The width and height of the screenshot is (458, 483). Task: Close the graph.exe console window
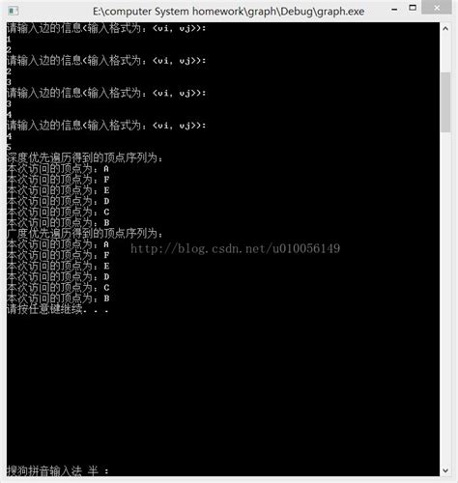(x=437, y=8)
